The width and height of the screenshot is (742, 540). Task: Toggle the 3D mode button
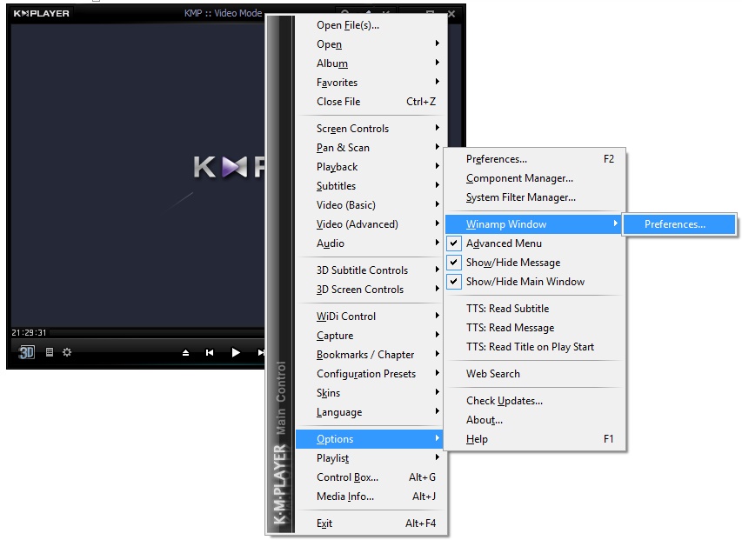pyautogui.click(x=27, y=352)
